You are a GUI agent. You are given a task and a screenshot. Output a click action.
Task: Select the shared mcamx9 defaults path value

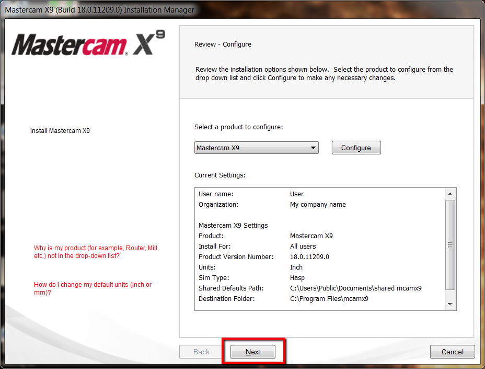point(356,288)
